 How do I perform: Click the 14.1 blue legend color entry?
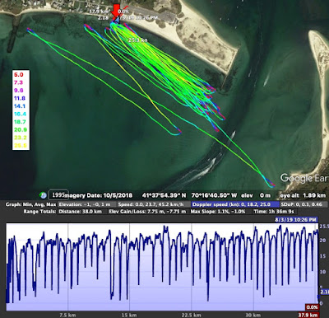(20, 106)
